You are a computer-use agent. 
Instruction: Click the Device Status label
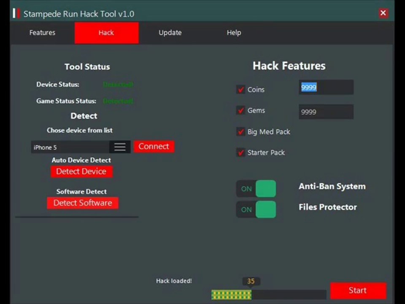(58, 84)
